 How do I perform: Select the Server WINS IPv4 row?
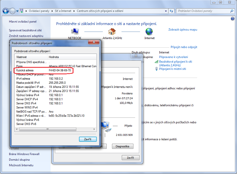point(56,107)
